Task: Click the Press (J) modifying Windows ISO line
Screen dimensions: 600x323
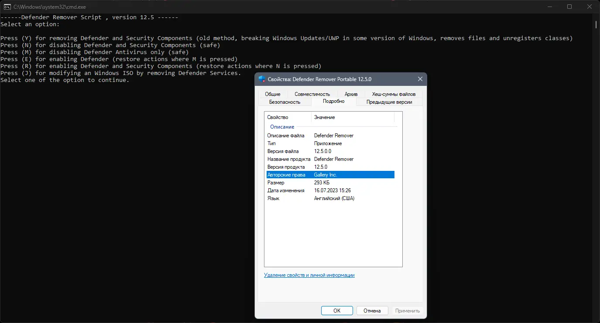Action: point(121,73)
